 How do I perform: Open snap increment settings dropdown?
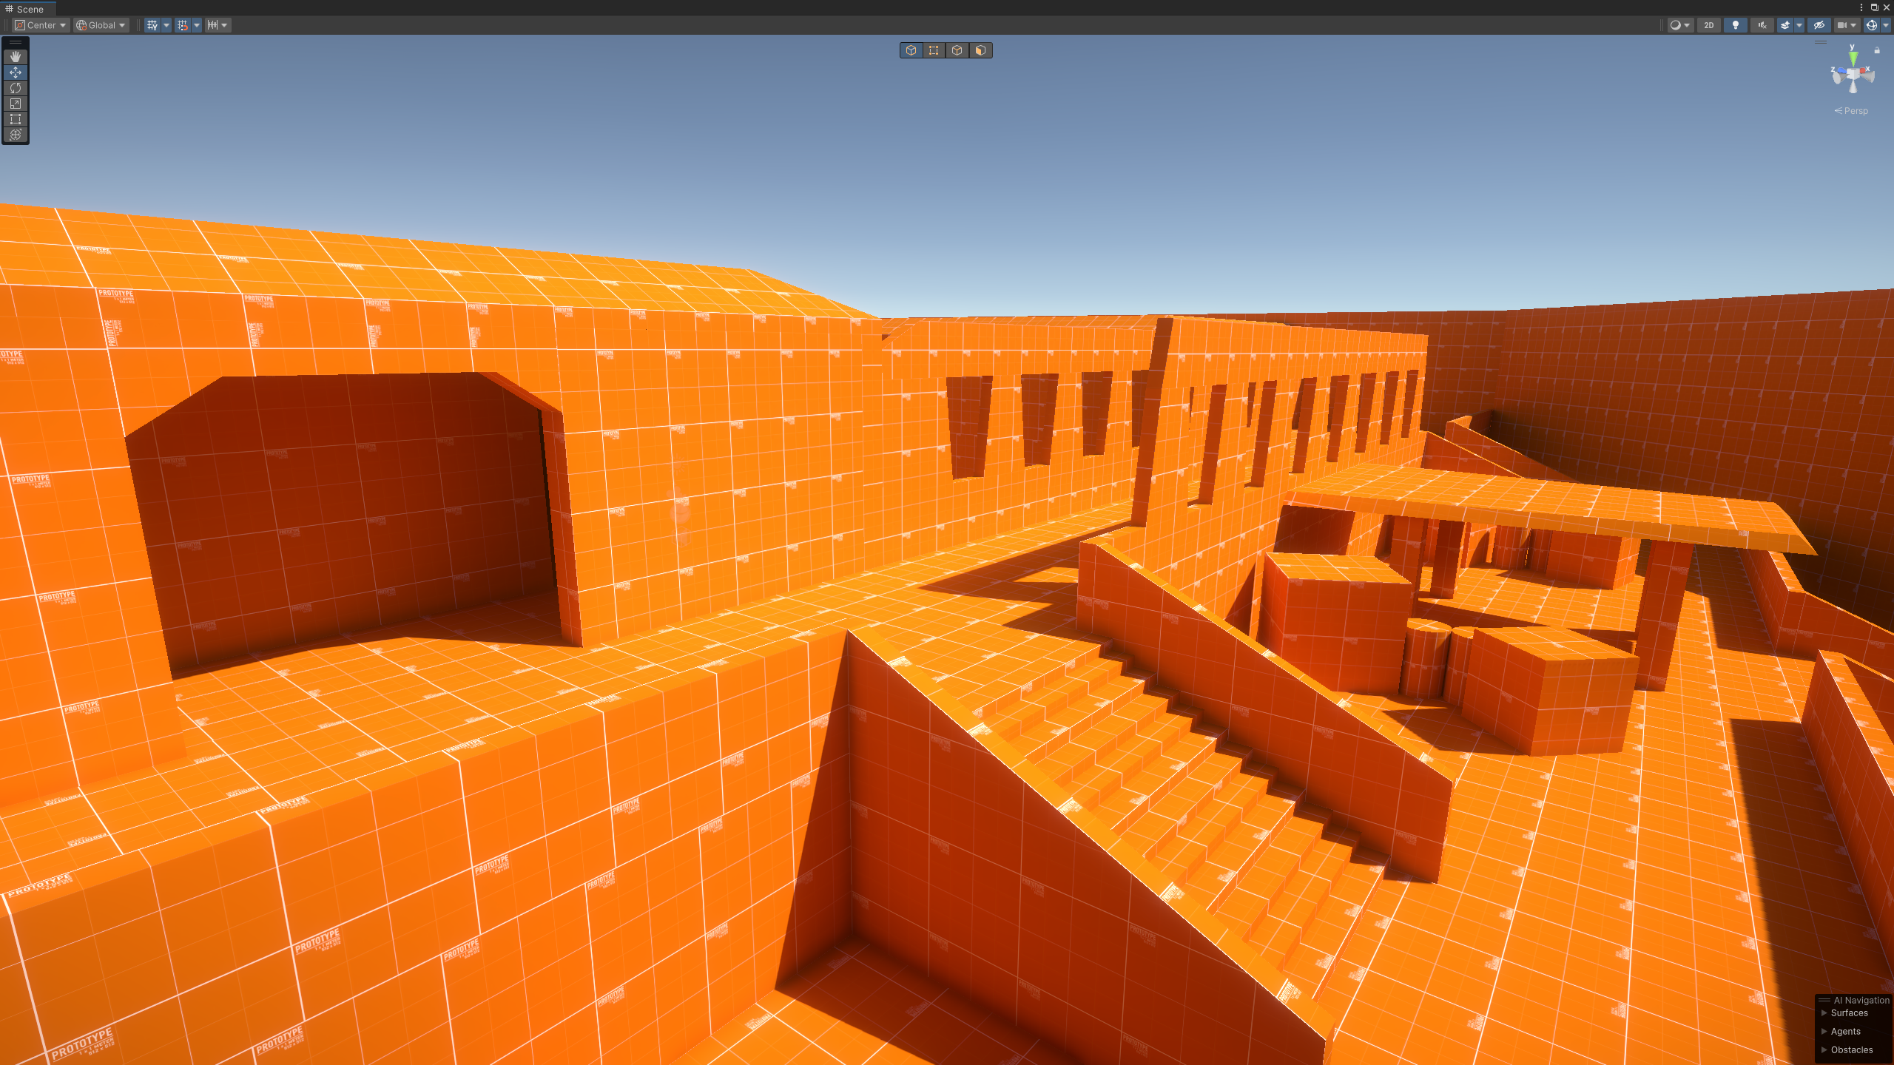pyautogui.click(x=218, y=25)
